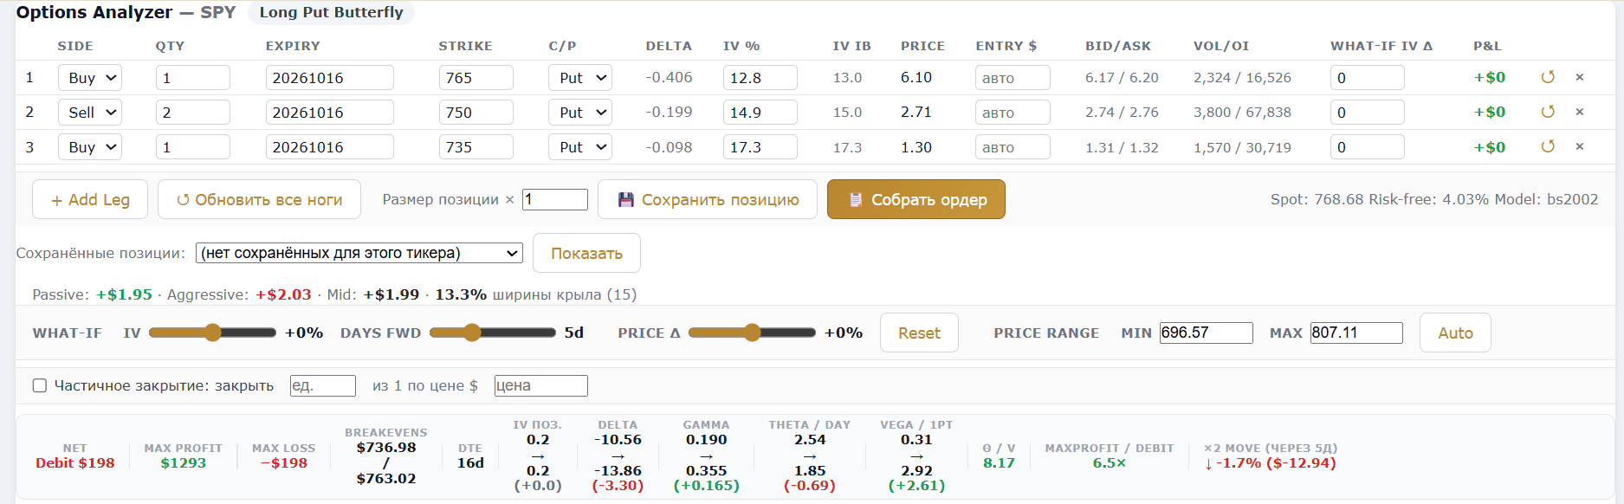This screenshot has width=1624, height=504.
Task: Click the price range MAX field
Action: pos(1356,333)
